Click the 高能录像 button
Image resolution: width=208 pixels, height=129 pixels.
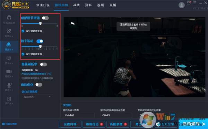pyautogui.click(x=118, y=124)
